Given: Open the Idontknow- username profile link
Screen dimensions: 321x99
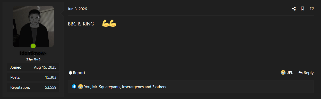Looking at the screenshot, I should [33, 53].
